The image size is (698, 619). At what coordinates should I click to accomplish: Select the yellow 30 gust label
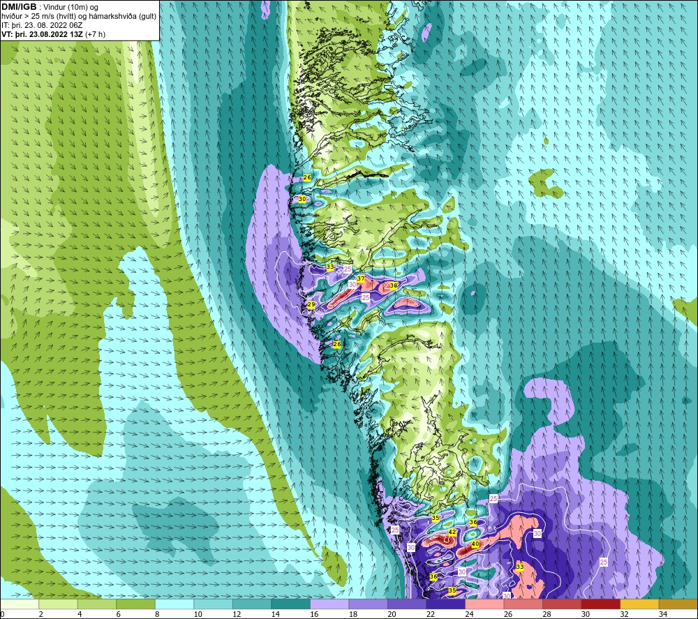[302, 199]
